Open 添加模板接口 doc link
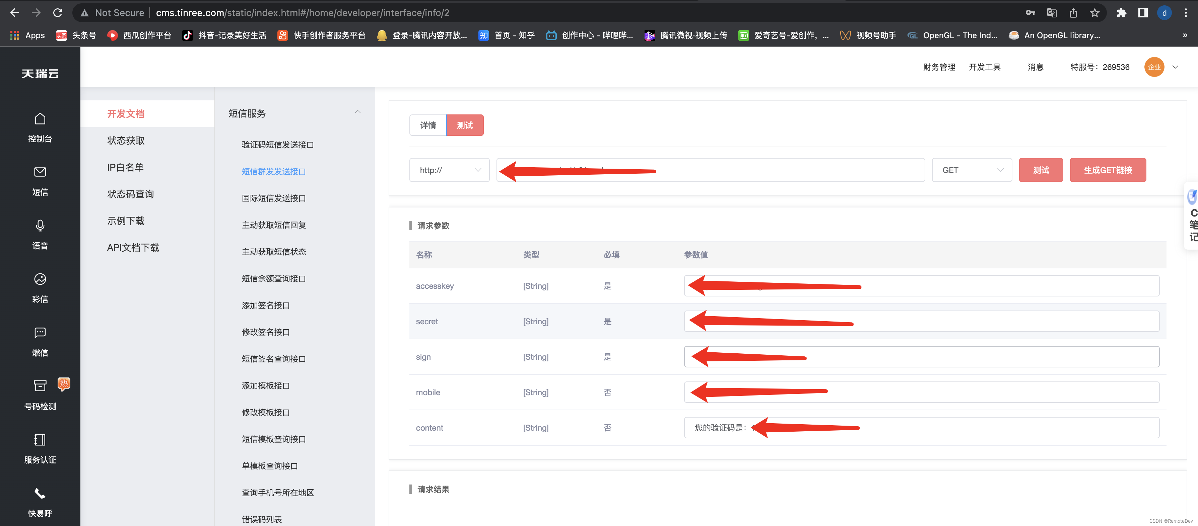Screen dimensions: 1198x526 pos(266,386)
